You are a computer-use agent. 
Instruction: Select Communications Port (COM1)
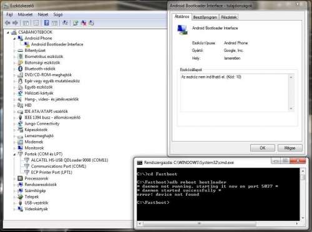[x=59, y=167]
